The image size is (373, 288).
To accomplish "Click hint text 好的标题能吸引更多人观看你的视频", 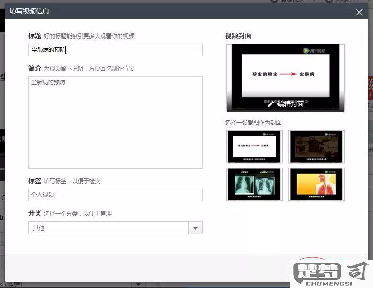I will coord(89,36).
